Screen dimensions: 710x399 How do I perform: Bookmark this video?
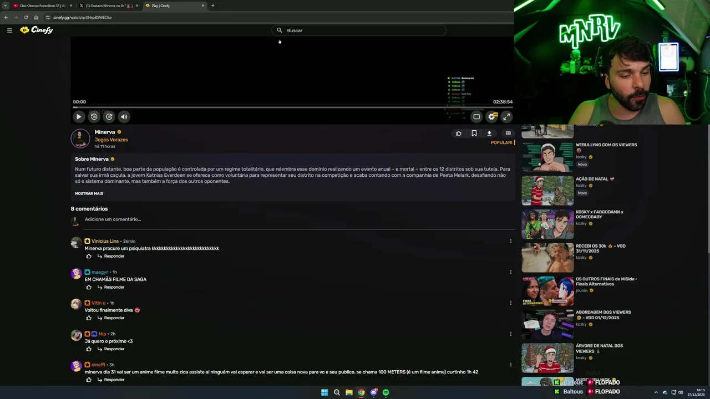474,133
